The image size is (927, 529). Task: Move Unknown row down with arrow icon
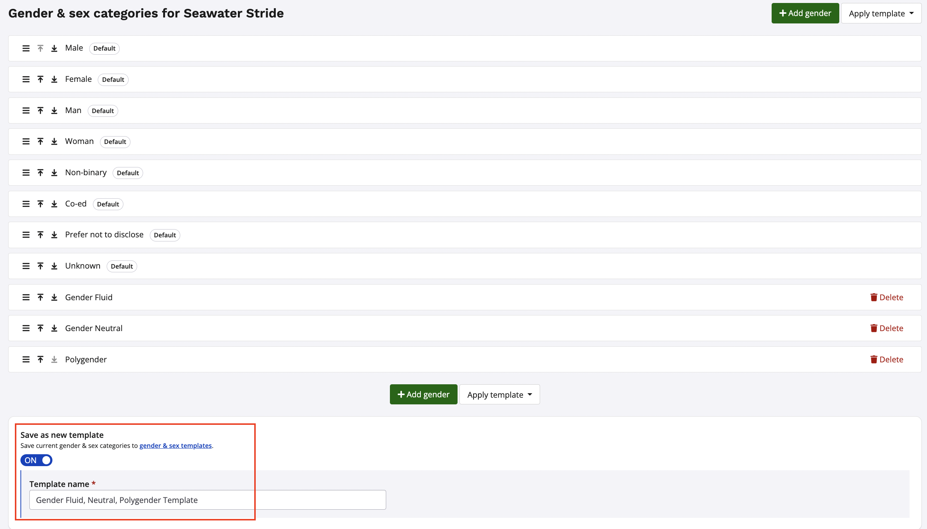[x=54, y=266]
